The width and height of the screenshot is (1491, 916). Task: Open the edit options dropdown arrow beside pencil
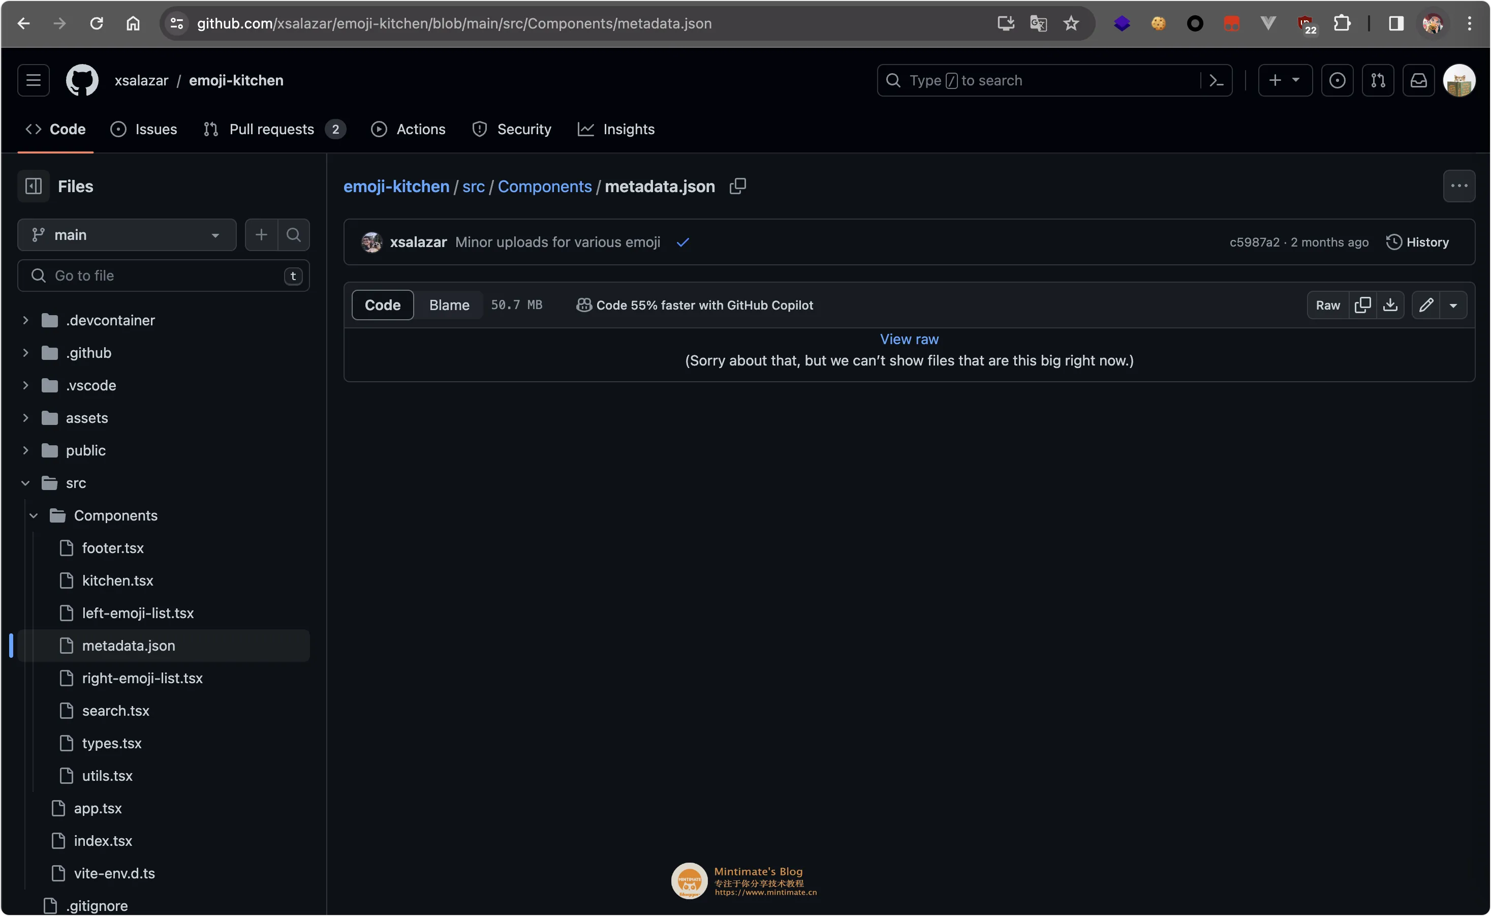click(1453, 304)
